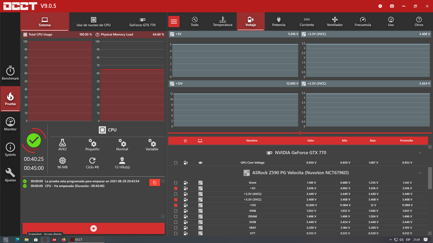Take a screenshot with the camera icon

coord(392,6)
